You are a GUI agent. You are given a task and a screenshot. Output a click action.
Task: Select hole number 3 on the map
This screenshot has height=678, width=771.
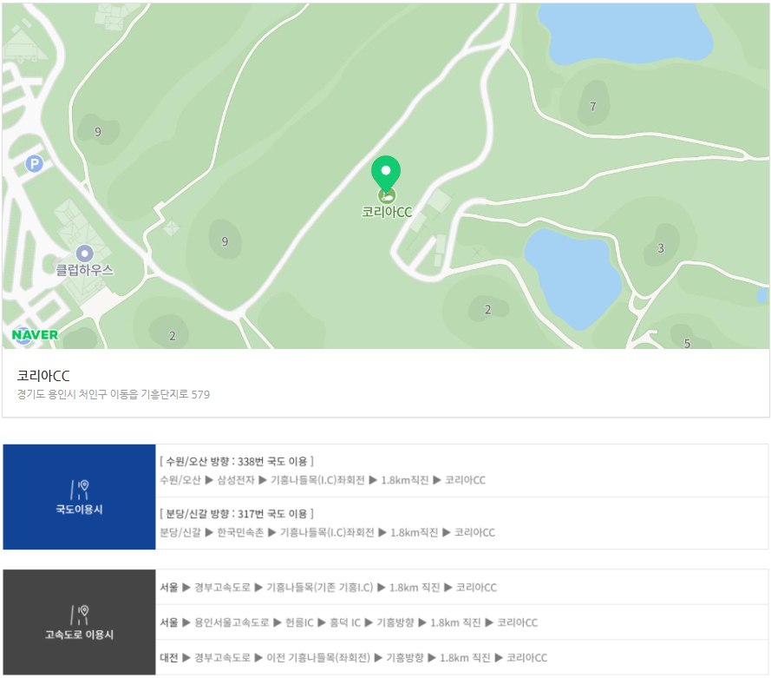click(x=661, y=248)
